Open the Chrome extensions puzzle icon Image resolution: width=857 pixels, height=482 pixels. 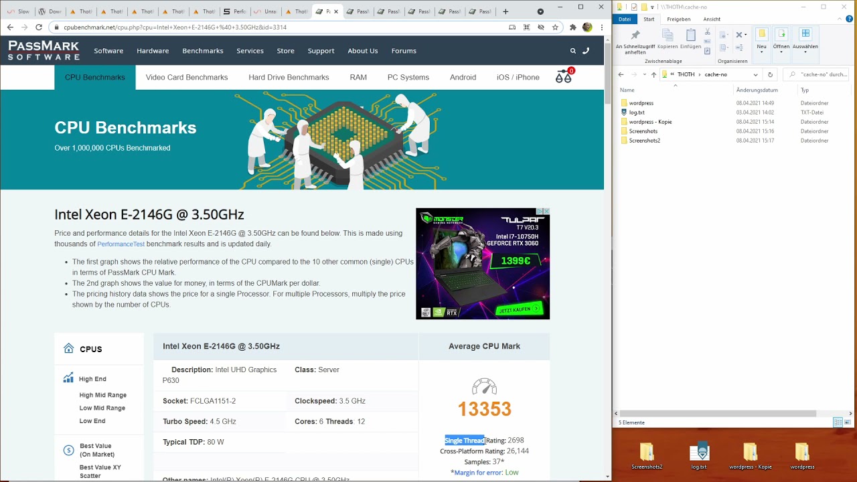572,27
